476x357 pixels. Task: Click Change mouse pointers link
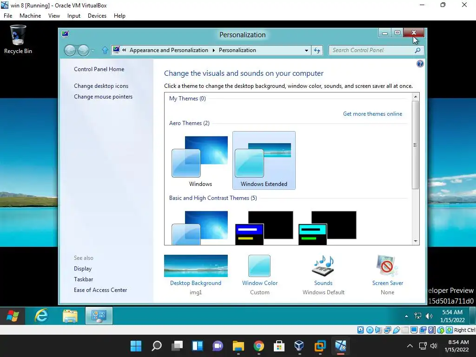pos(103,97)
